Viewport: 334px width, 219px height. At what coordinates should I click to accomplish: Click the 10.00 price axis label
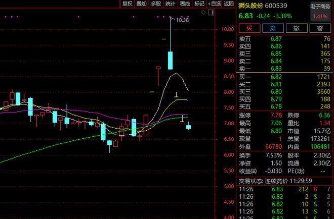228,29
